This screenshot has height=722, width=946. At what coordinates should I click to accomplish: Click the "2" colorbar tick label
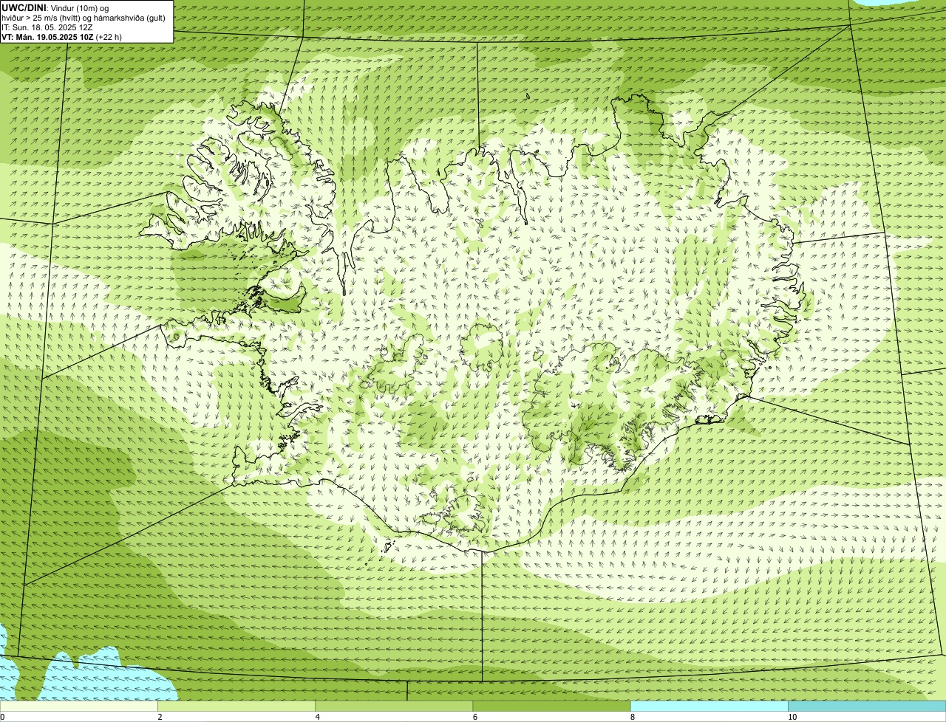click(x=160, y=717)
